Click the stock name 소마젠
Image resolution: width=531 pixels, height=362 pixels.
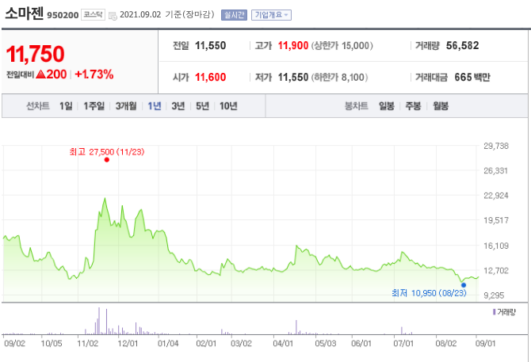click(24, 13)
